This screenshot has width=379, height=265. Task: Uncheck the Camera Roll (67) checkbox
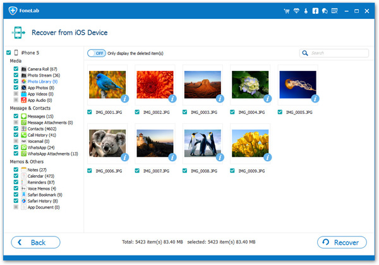pos(16,69)
